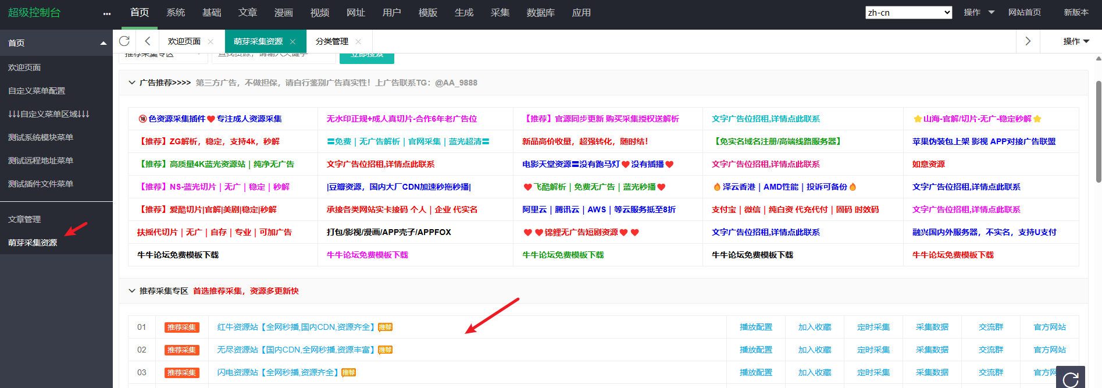Collapse the 首页 sidebar section
This screenshot has height=388, width=1102.
(x=103, y=43)
